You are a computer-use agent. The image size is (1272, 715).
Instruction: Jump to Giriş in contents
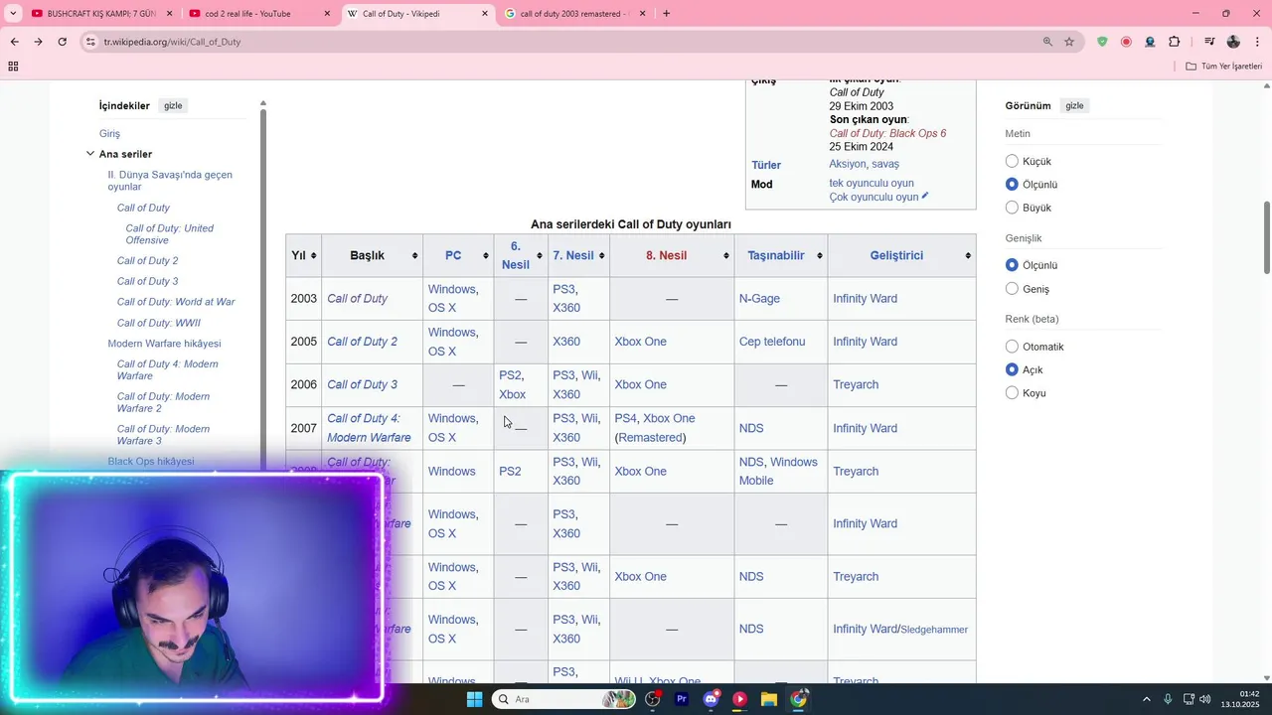pos(109,134)
